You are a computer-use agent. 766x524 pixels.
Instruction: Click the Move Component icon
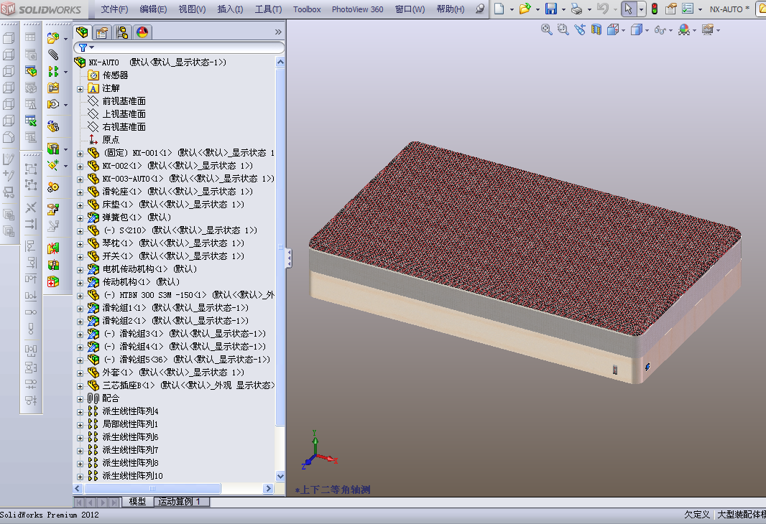coord(52,104)
